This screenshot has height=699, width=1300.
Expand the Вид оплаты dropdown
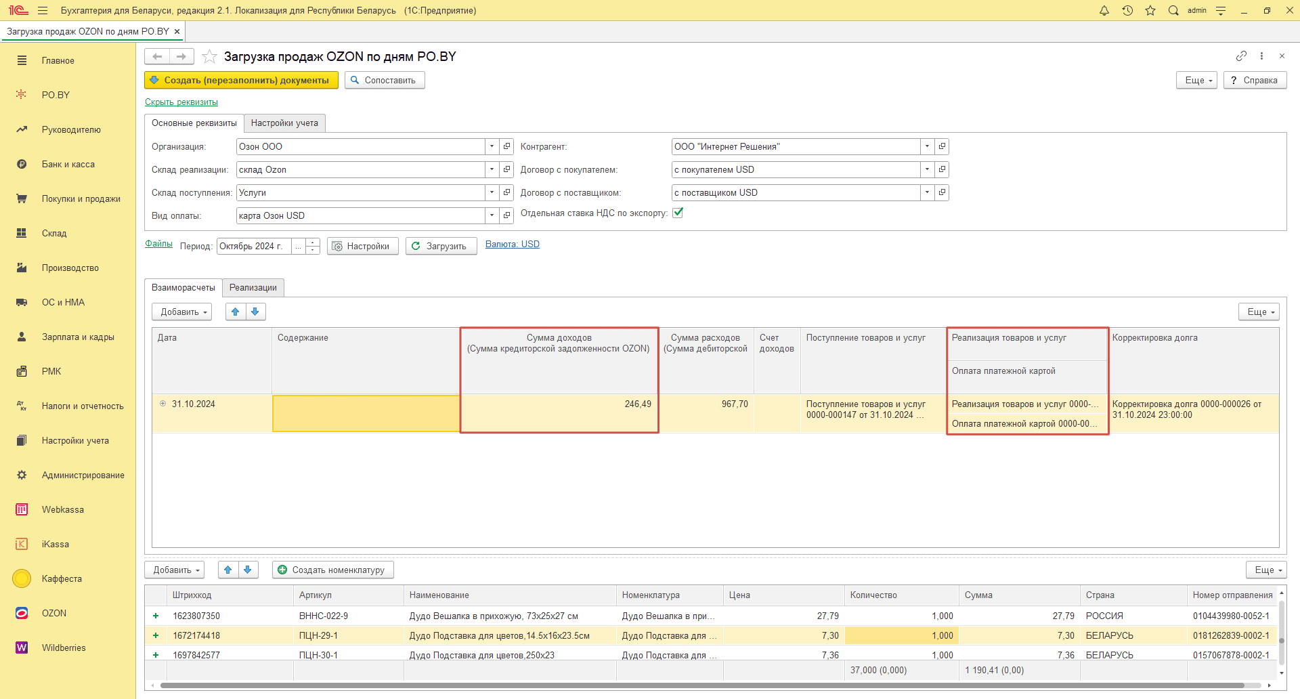492,215
